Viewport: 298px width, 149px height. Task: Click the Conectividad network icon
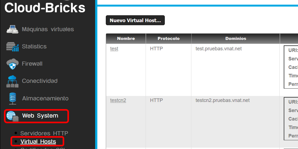pos(13,81)
